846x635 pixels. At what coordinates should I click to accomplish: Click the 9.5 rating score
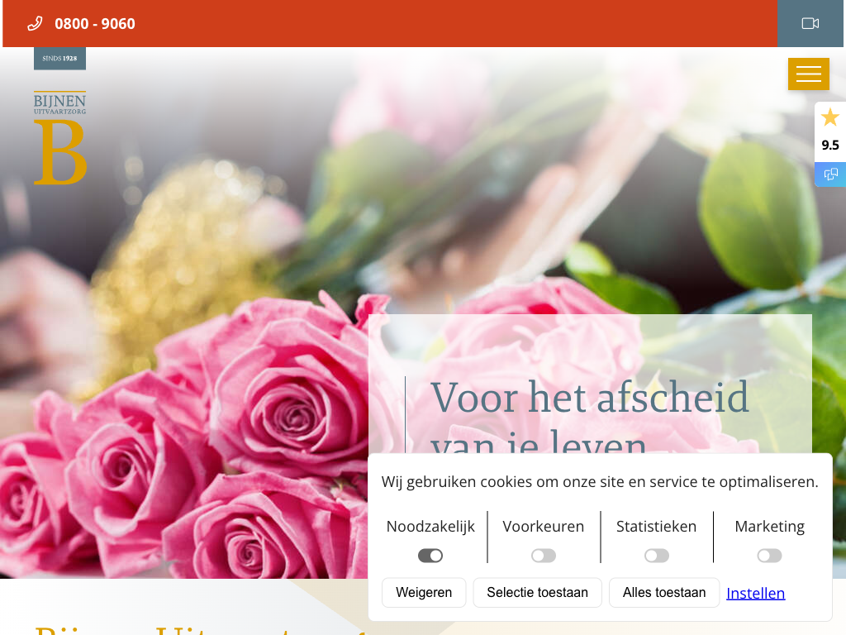(829, 146)
